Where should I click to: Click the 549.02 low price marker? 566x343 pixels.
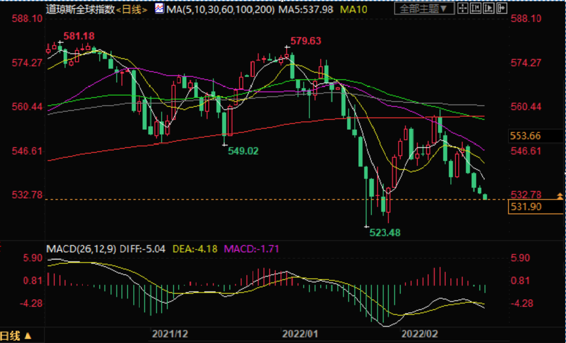pyautogui.click(x=243, y=151)
